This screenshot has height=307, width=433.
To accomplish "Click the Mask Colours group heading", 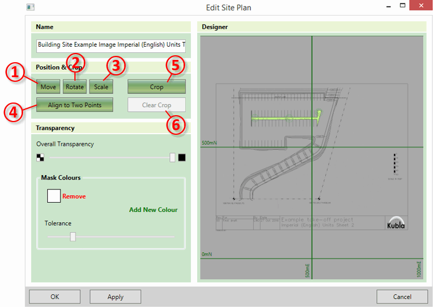I will point(61,177).
